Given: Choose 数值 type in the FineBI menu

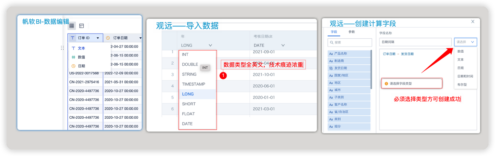Looking at the screenshot, I should [90, 57].
